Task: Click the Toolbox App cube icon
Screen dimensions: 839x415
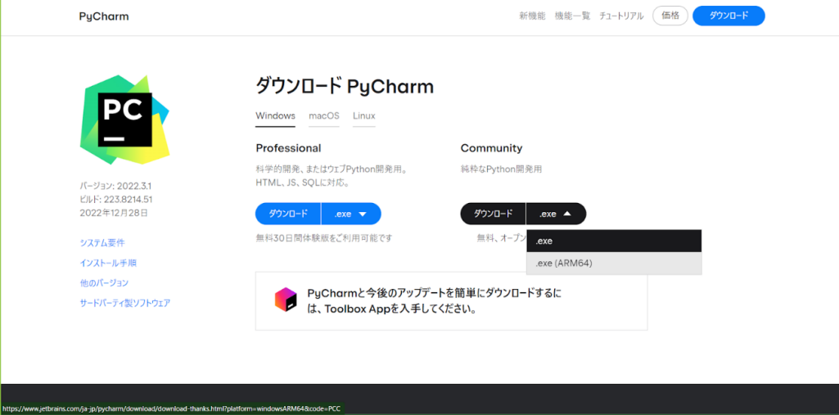Action: tap(286, 300)
